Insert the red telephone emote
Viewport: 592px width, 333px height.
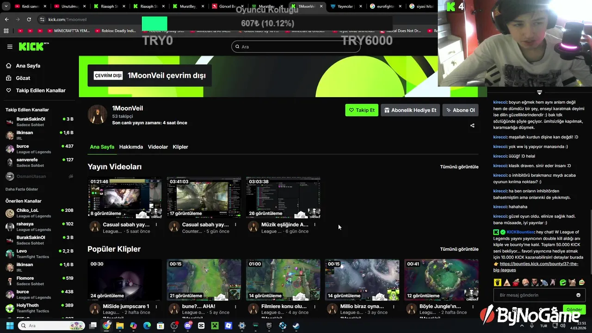516,282
